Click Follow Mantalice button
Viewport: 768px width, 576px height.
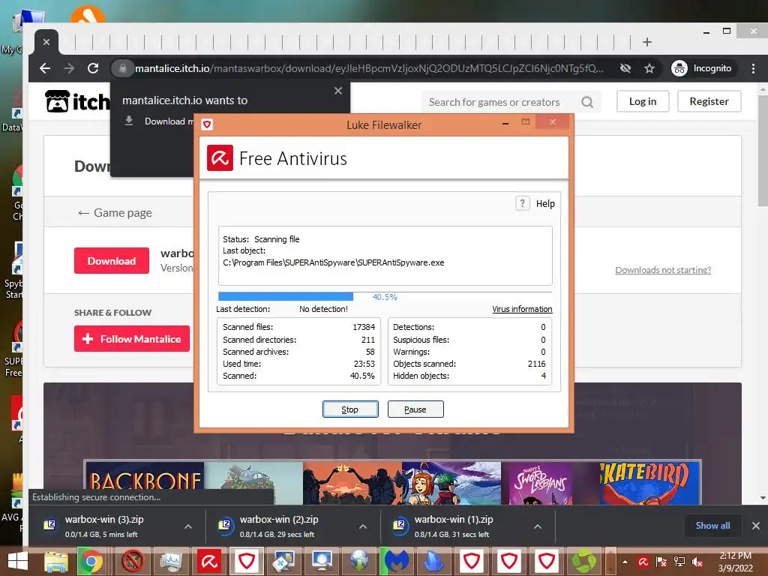(x=132, y=339)
